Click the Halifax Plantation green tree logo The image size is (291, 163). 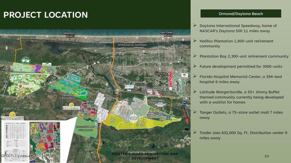(x=26, y=60)
